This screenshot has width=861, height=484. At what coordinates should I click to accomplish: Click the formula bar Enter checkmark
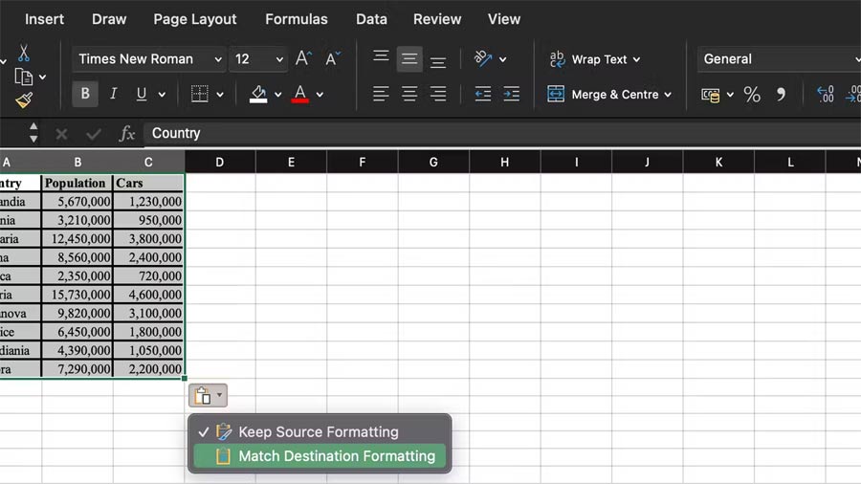(x=94, y=133)
